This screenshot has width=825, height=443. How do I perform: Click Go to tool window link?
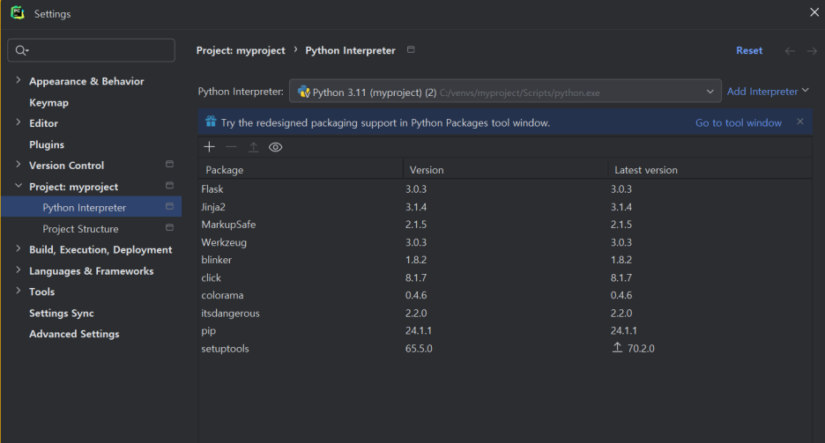pos(739,123)
